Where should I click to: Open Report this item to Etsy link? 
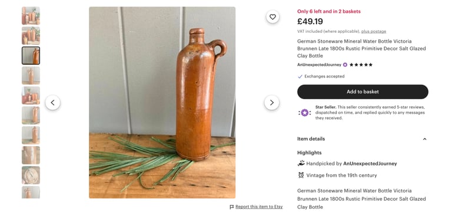tap(259, 207)
